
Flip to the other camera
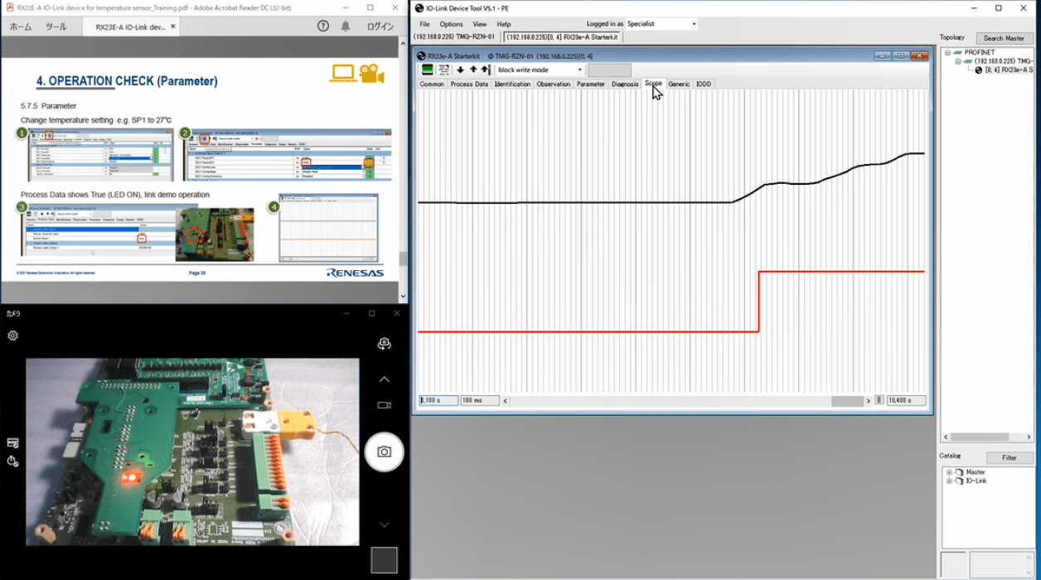coord(384,342)
